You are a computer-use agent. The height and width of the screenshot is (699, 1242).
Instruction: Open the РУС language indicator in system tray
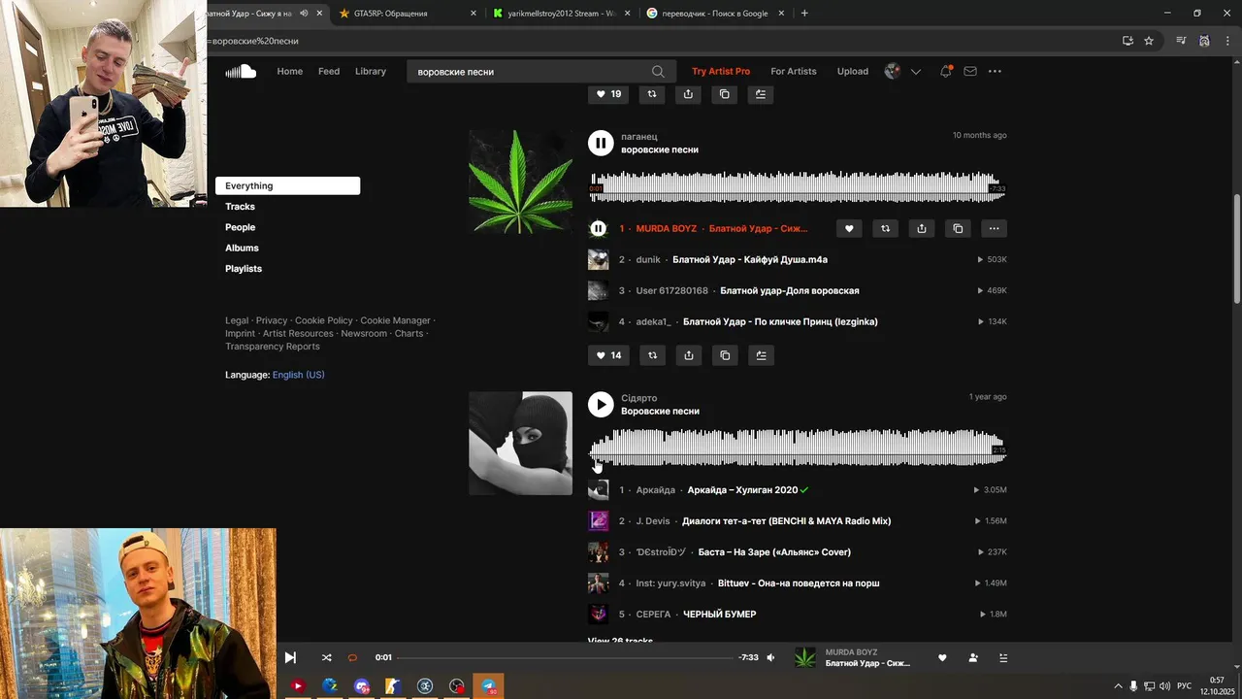tap(1184, 686)
